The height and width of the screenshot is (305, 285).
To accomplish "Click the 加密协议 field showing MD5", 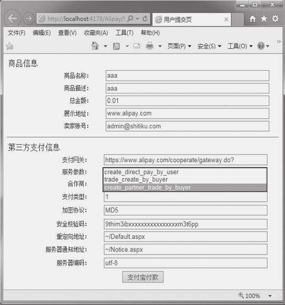I will pyautogui.click(x=185, y=210).
